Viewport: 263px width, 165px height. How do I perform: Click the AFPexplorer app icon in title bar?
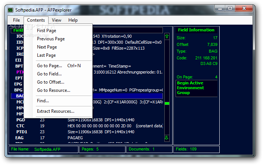point(10,10)
